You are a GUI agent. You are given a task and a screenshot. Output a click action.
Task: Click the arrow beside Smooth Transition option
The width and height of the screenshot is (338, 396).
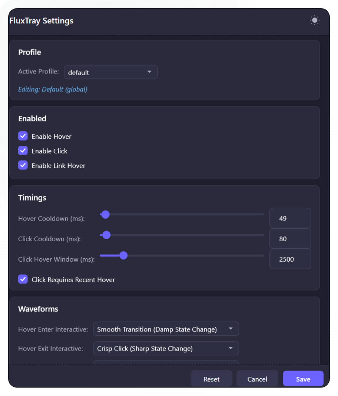(231, 329)
